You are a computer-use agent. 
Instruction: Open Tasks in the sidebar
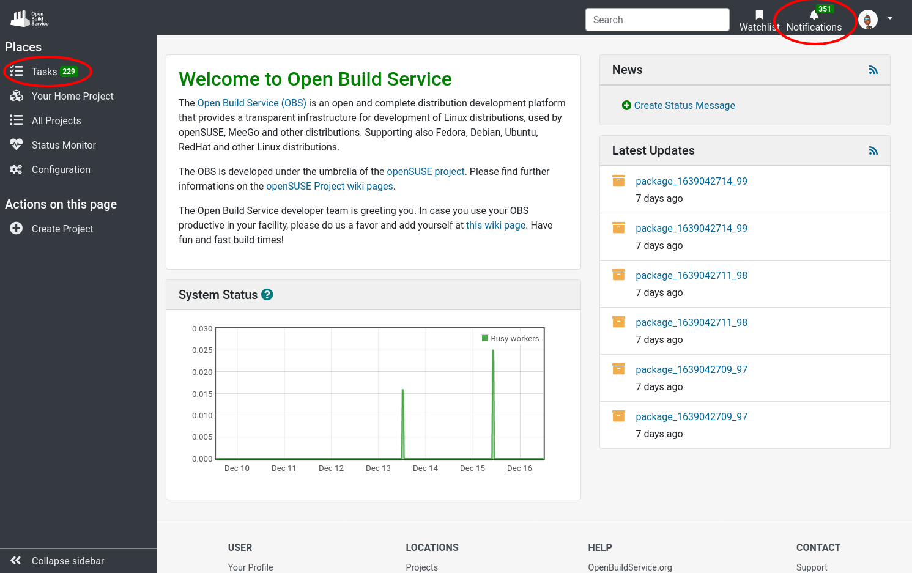[44, 72]
